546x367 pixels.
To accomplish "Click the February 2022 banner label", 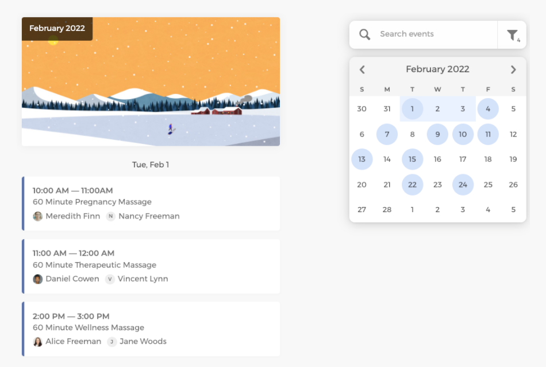I will [57, 28].
